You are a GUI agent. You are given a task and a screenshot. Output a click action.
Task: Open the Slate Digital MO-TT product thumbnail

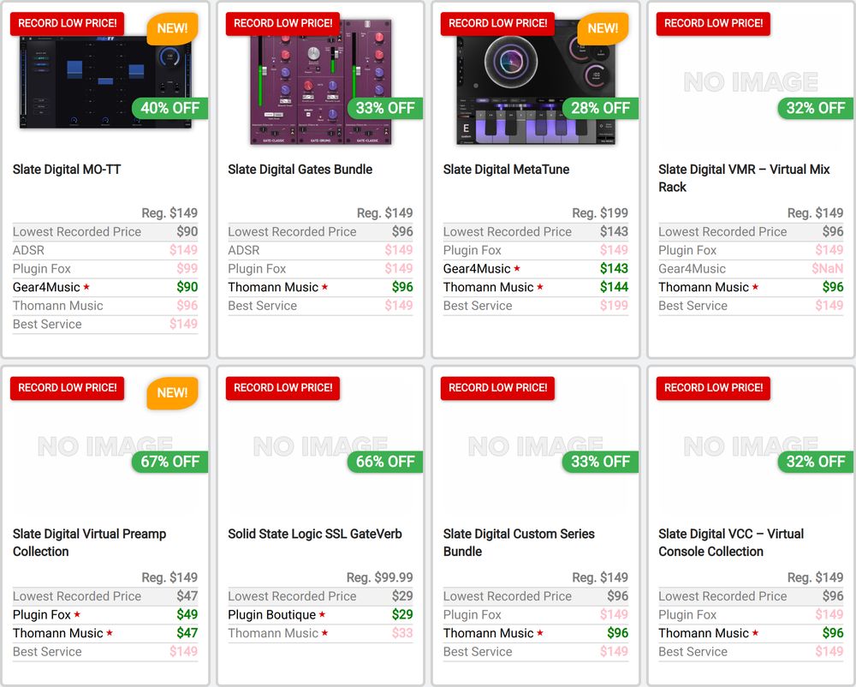[105, 82]
